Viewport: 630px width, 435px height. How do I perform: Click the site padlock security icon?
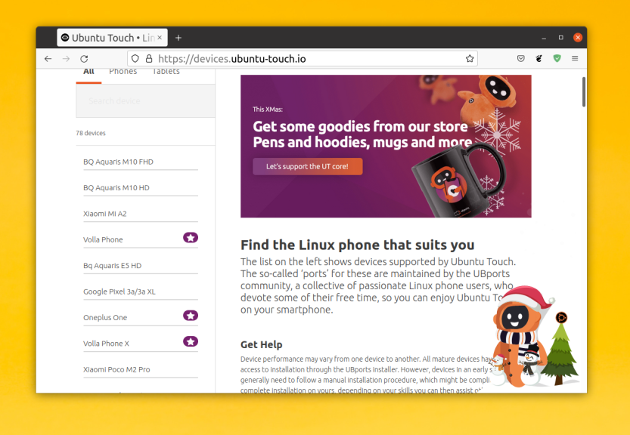coord(149,58)
